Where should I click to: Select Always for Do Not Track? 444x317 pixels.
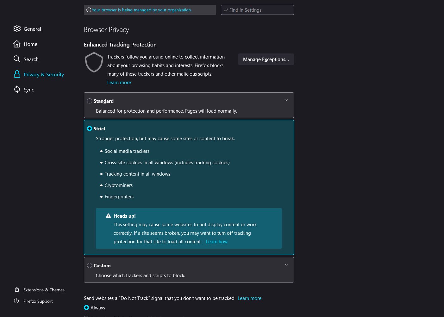[86, 308]
